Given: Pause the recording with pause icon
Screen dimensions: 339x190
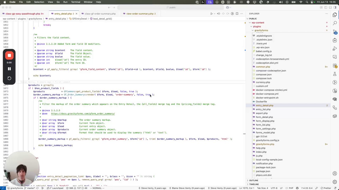Looking at the screenshot, I should 9,69.
